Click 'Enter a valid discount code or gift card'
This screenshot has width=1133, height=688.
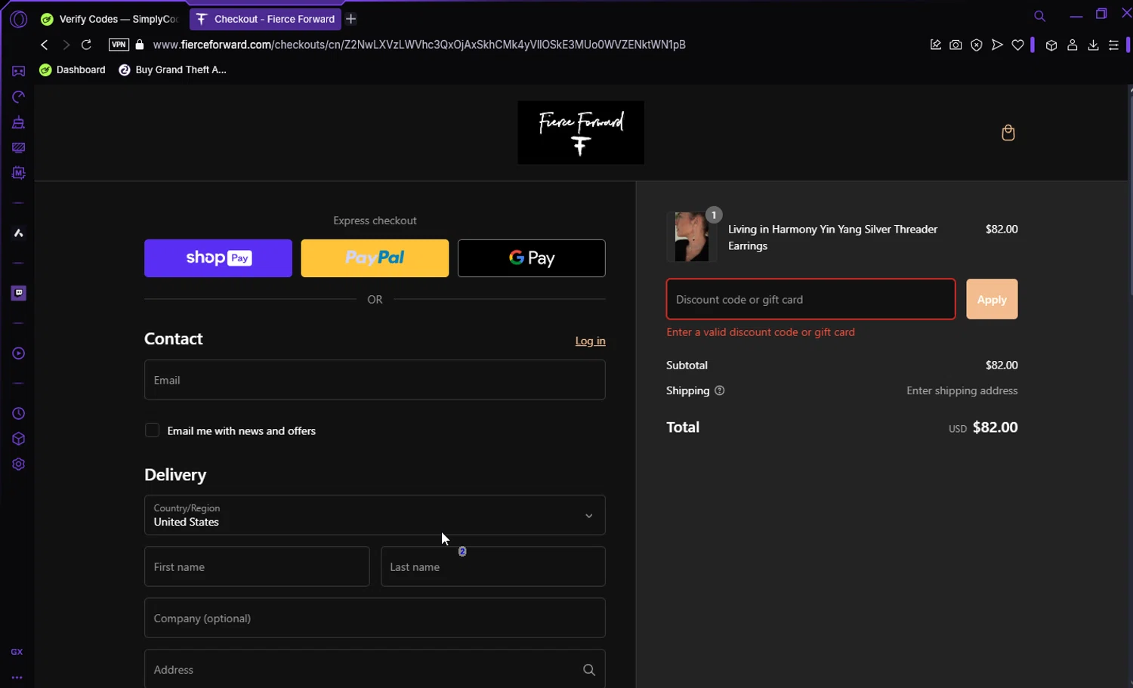coord(761,332)
